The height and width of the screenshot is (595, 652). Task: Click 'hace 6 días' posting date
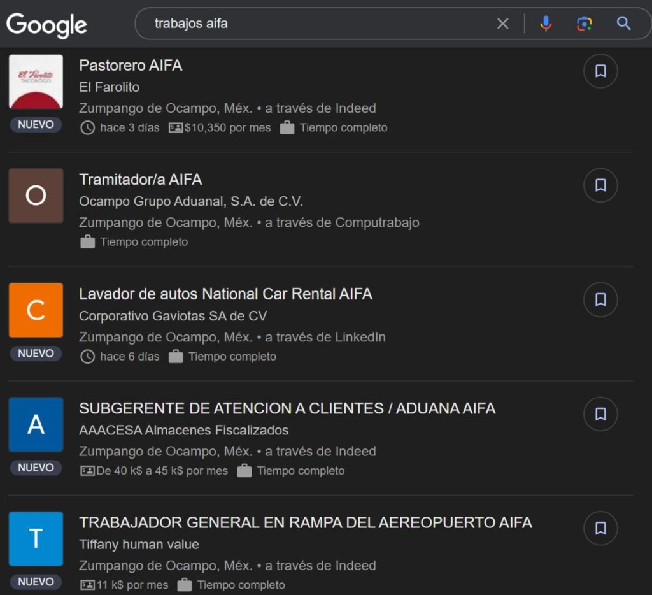tap(130, 357)
